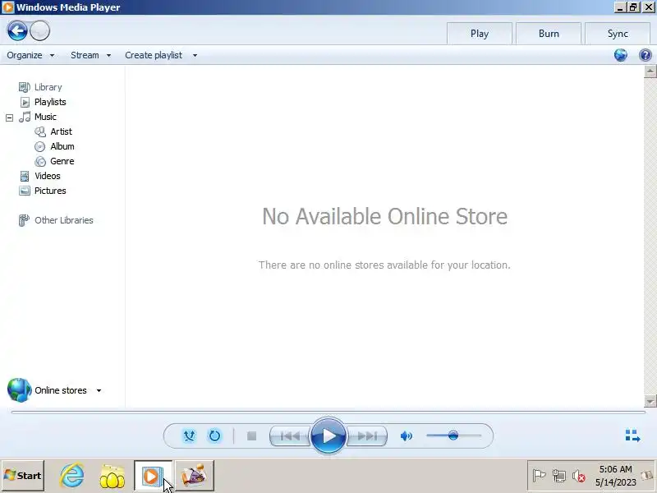
Task: Open the Stream dropdown menu
Action: click(90, 55)
